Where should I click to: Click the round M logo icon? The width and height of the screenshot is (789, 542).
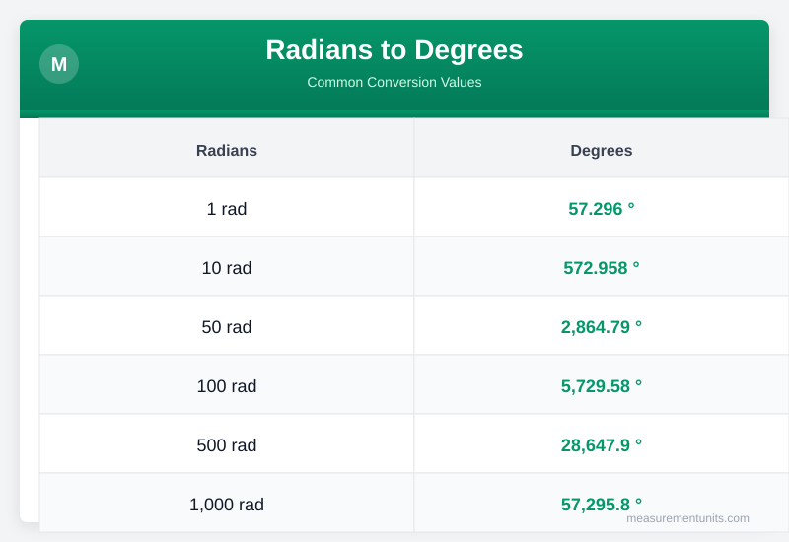coord(59,64)
